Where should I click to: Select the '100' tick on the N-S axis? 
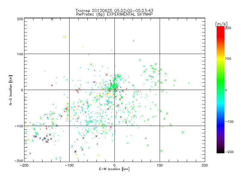pos(20,54)
